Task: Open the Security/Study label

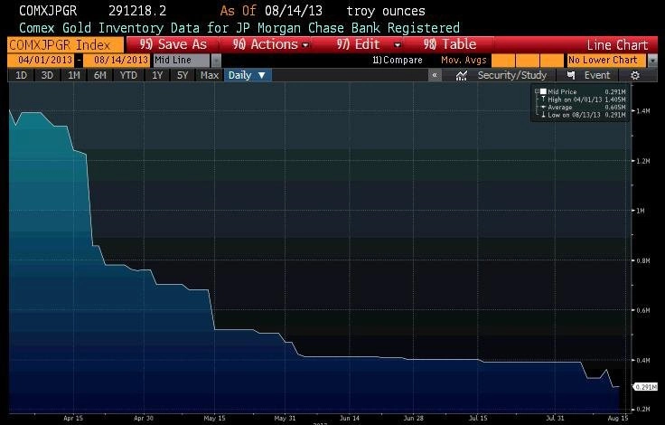Action: pos(512,76)
